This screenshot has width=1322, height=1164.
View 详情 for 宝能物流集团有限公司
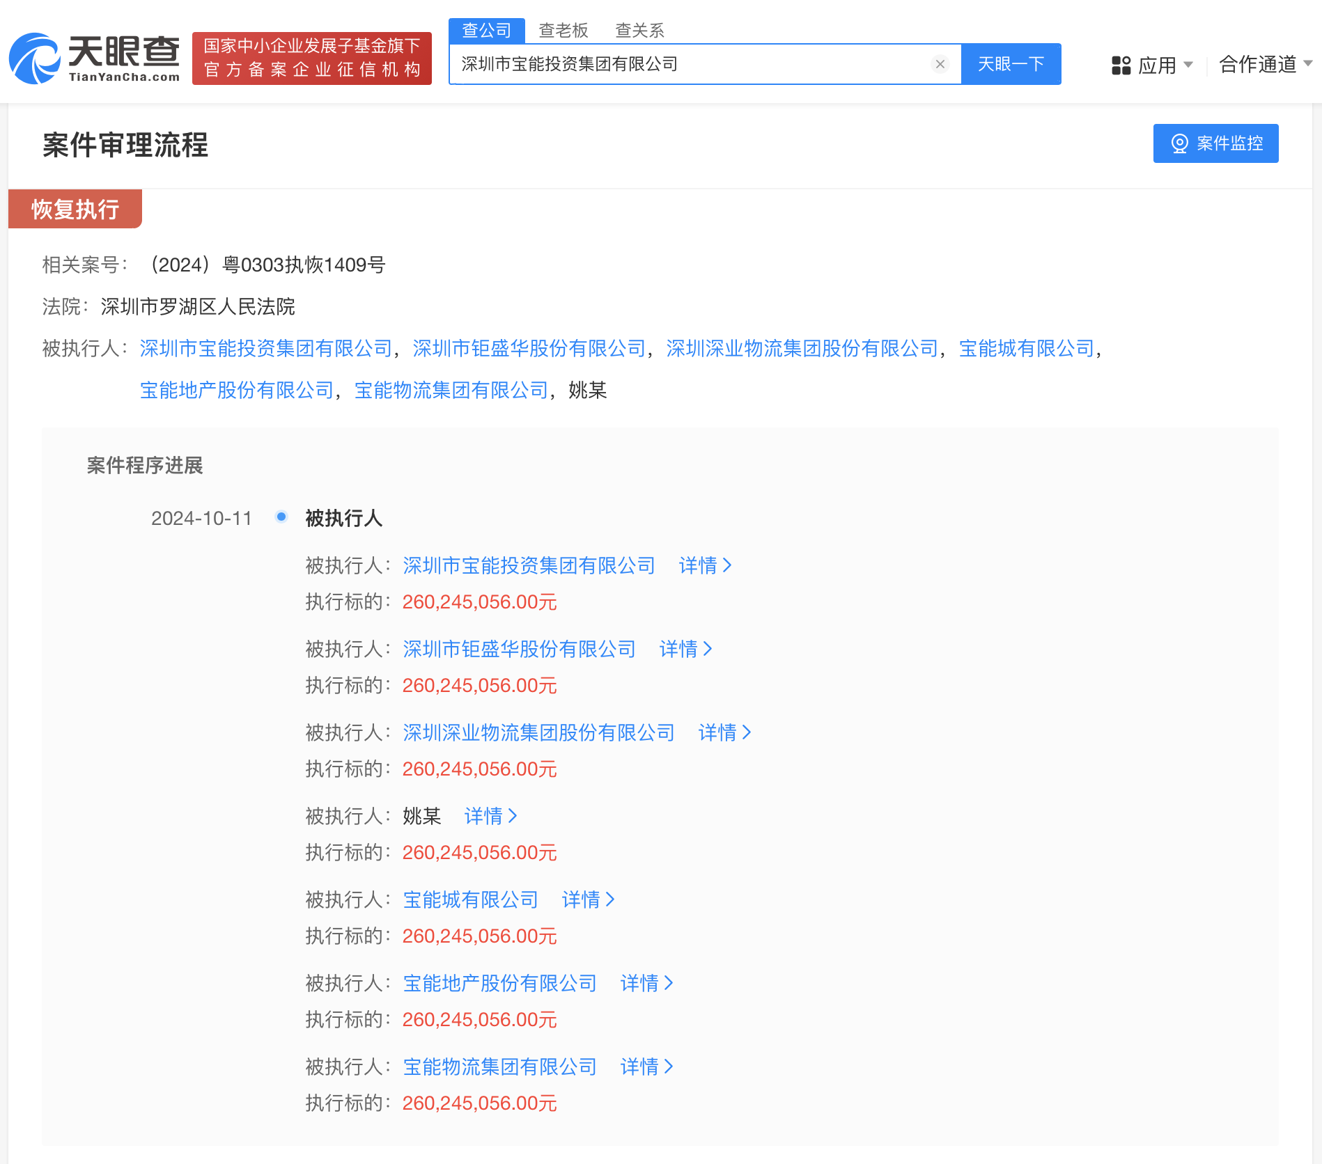[646, 1067]
